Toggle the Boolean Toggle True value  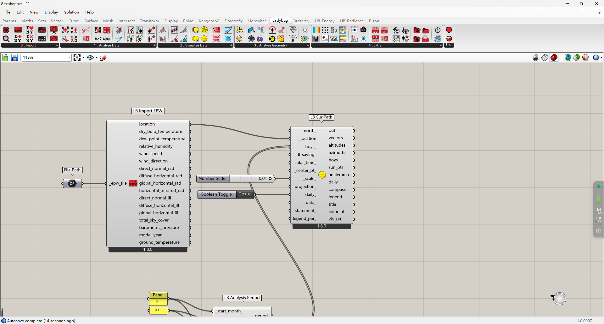click(x=245, y=194)
